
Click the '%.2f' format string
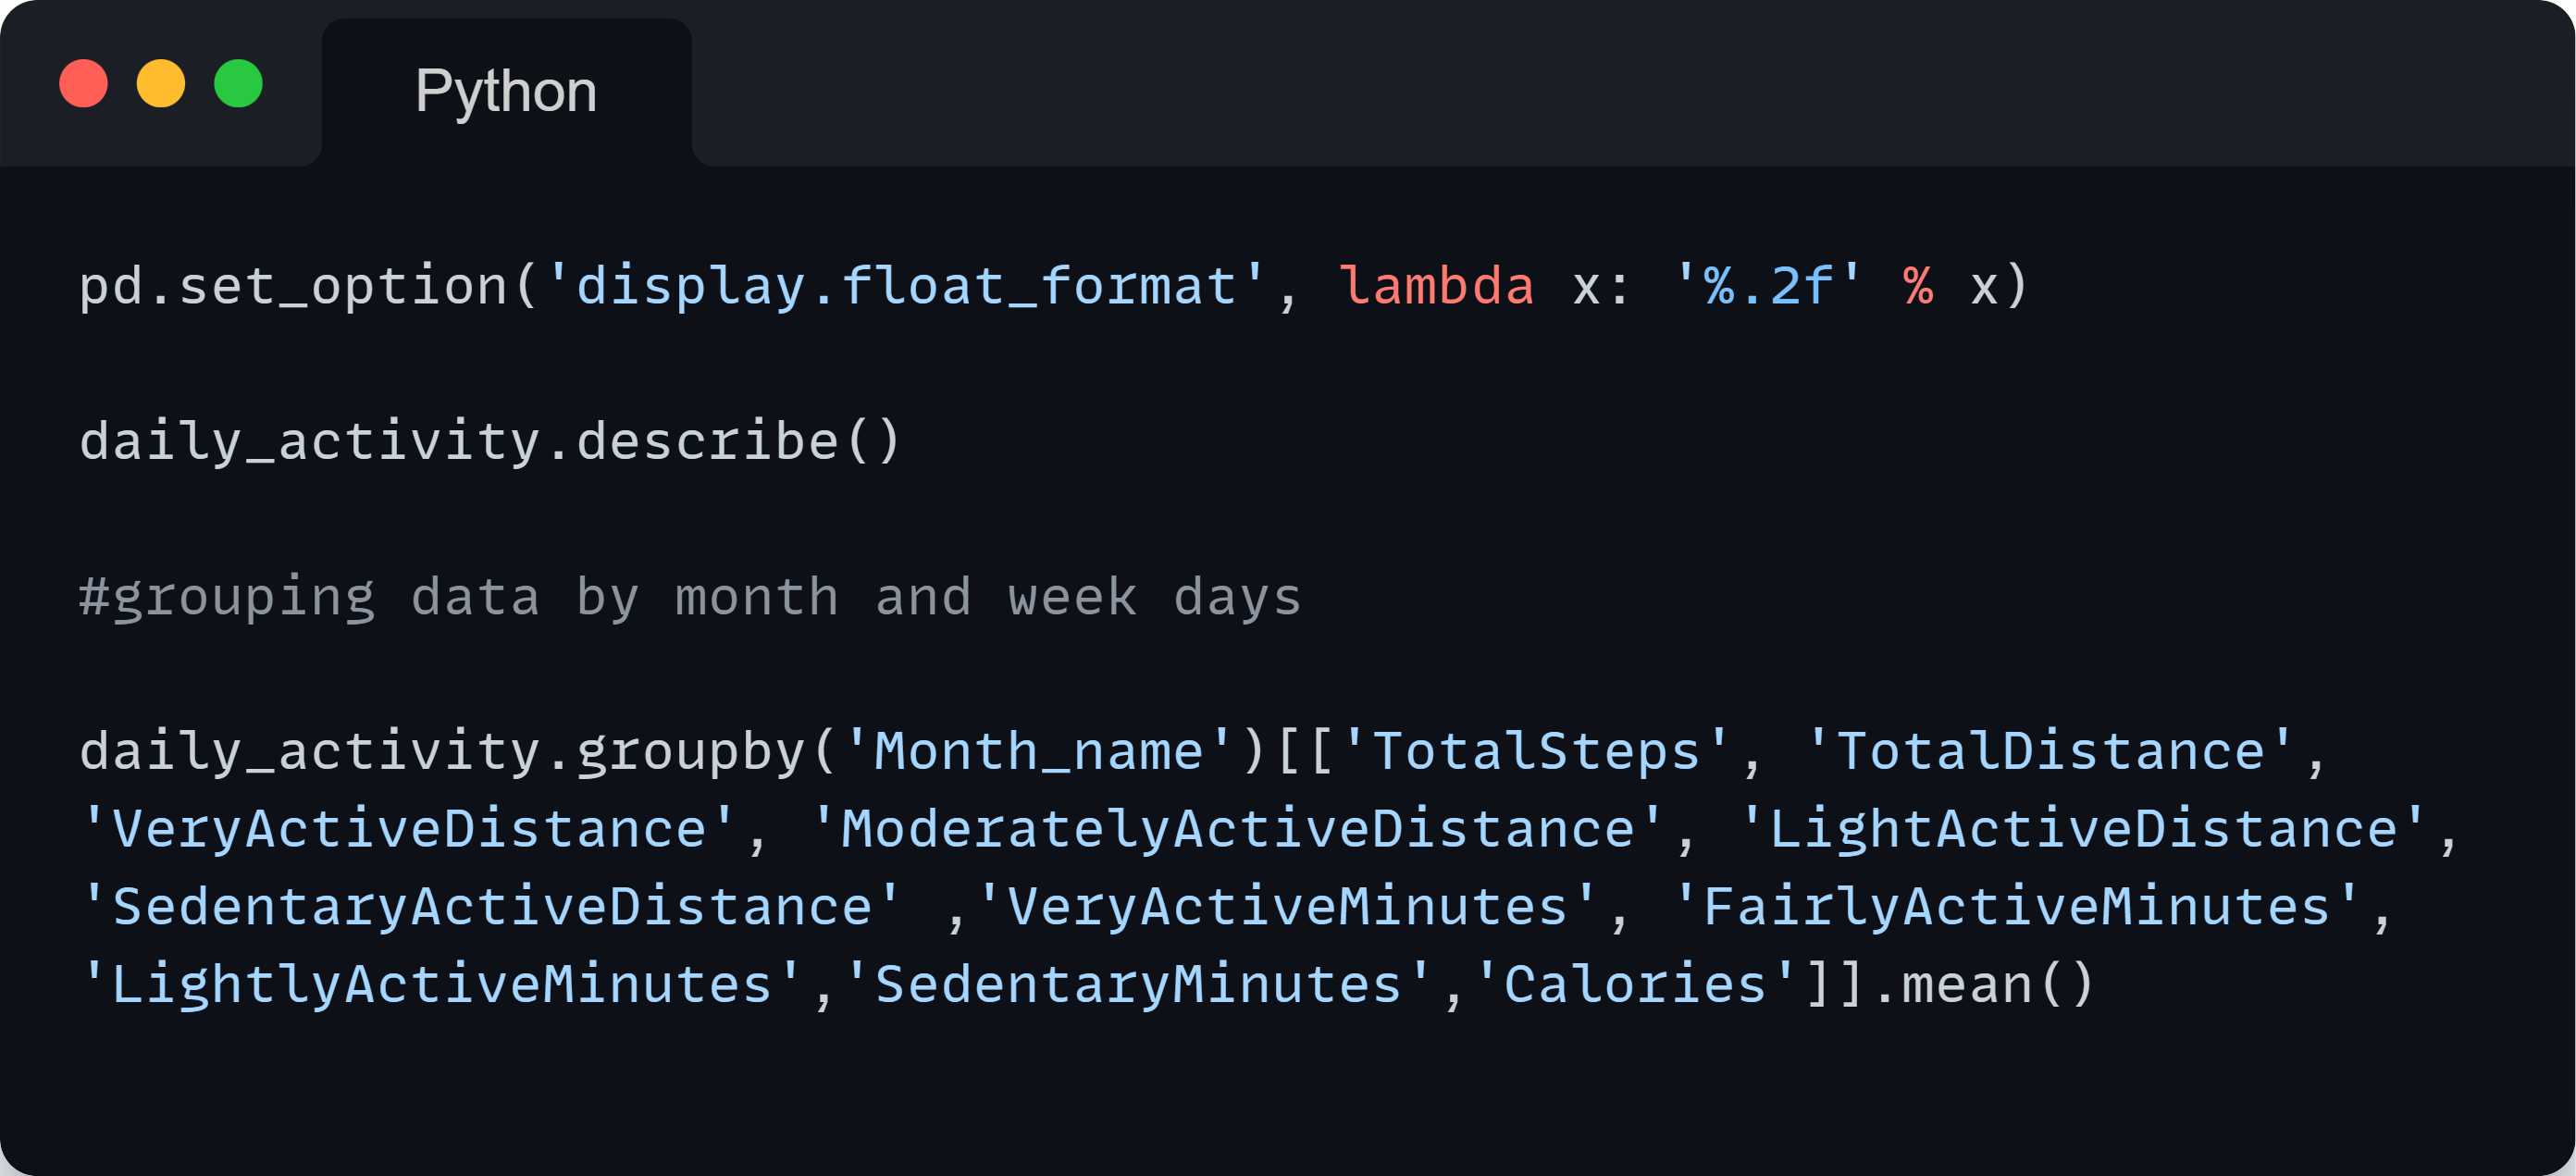(x=1768, y=287)
